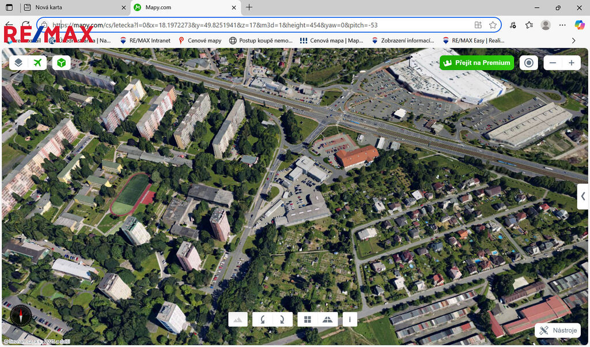Close the Mapy.com tab

234,7
